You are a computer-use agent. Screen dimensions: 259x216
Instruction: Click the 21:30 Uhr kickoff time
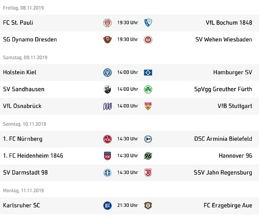[127, 205]
